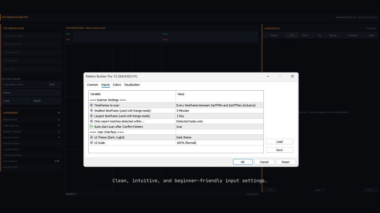Image resolution: width=380 pixels, height=213 pixels.
Task: Sort scan results by Swings column
Action: click(x=333, y=35)
